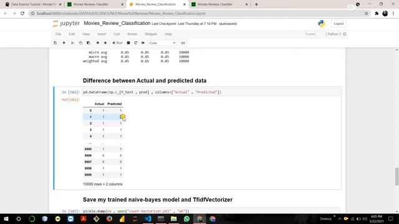Click the pd.DataFrame code cell input

pos(211,92)
